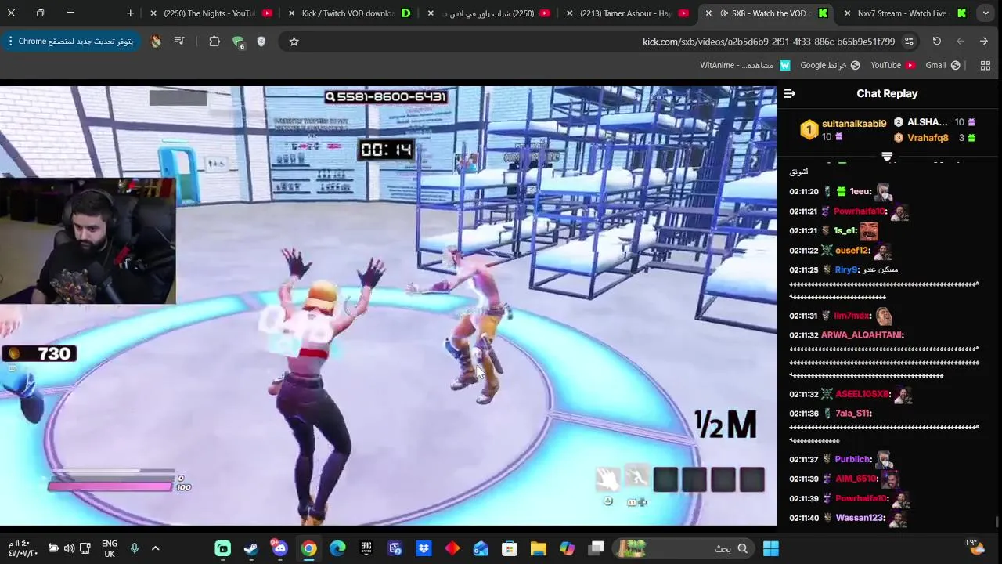Open the YouTube bookmark

tap(893, 66)
